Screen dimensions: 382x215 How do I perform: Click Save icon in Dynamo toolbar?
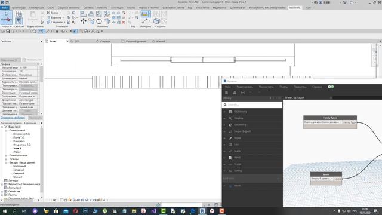point(243,93)
